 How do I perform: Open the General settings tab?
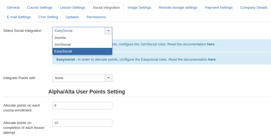(x=13, y=8)
